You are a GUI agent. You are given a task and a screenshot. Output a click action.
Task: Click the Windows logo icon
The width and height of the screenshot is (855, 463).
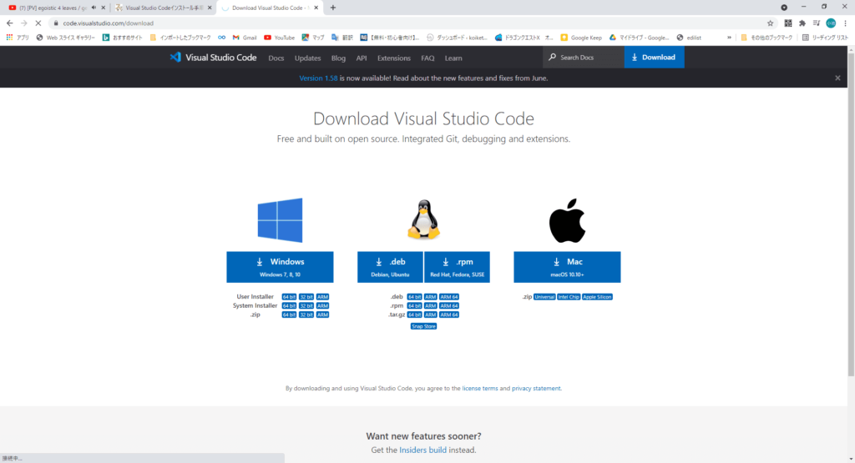tap(280, 220)
